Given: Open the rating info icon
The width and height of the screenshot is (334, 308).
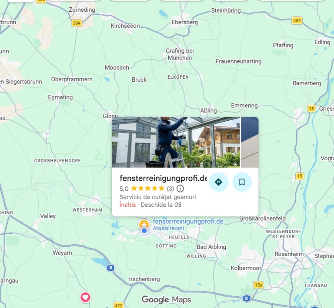Looking at the screenshot, I should 180,189.
